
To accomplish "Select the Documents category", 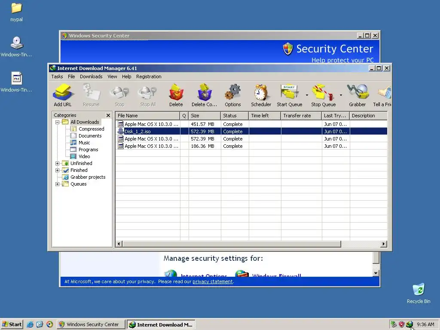I will [90, 136].
